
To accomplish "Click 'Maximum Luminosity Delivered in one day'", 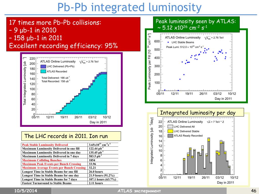I will tap(51, 153).
